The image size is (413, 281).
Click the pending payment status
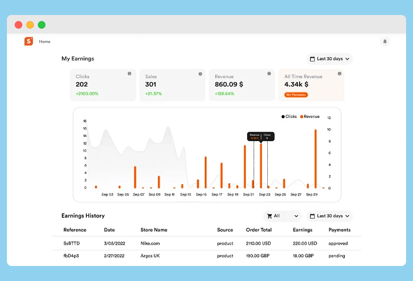point(337,256)
